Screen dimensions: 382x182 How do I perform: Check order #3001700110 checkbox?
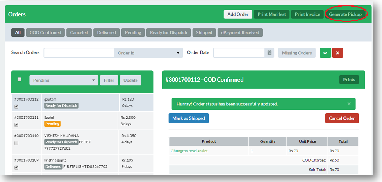coord(16,143)
